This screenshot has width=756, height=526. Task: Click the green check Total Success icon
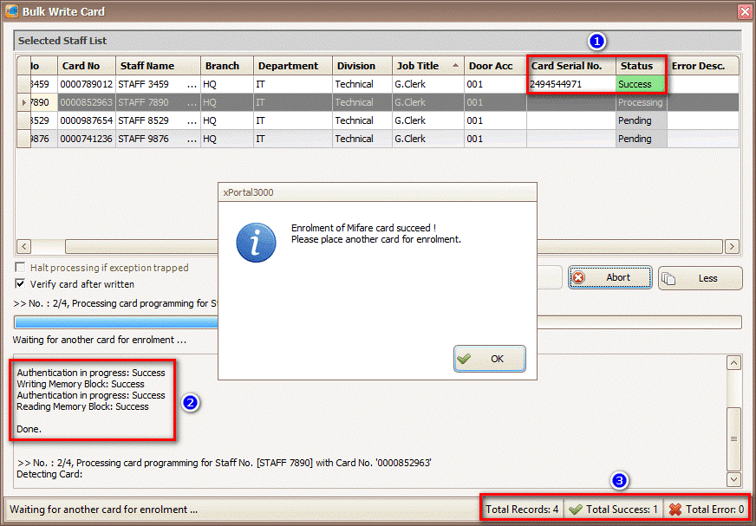[x=576, y=510]
